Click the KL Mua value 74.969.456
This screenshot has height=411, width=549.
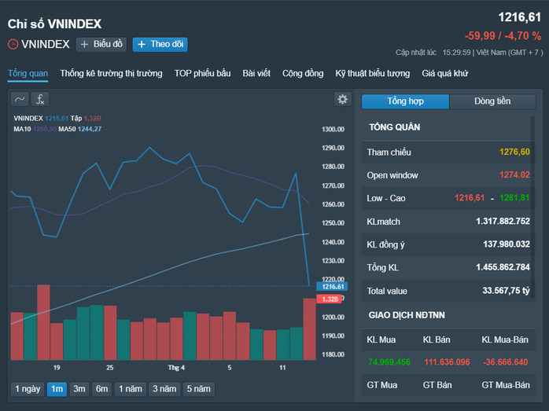pos(389,362)
